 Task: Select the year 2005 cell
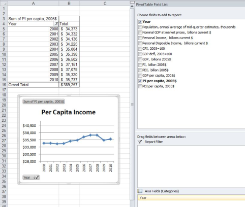(x=34, y=54)
